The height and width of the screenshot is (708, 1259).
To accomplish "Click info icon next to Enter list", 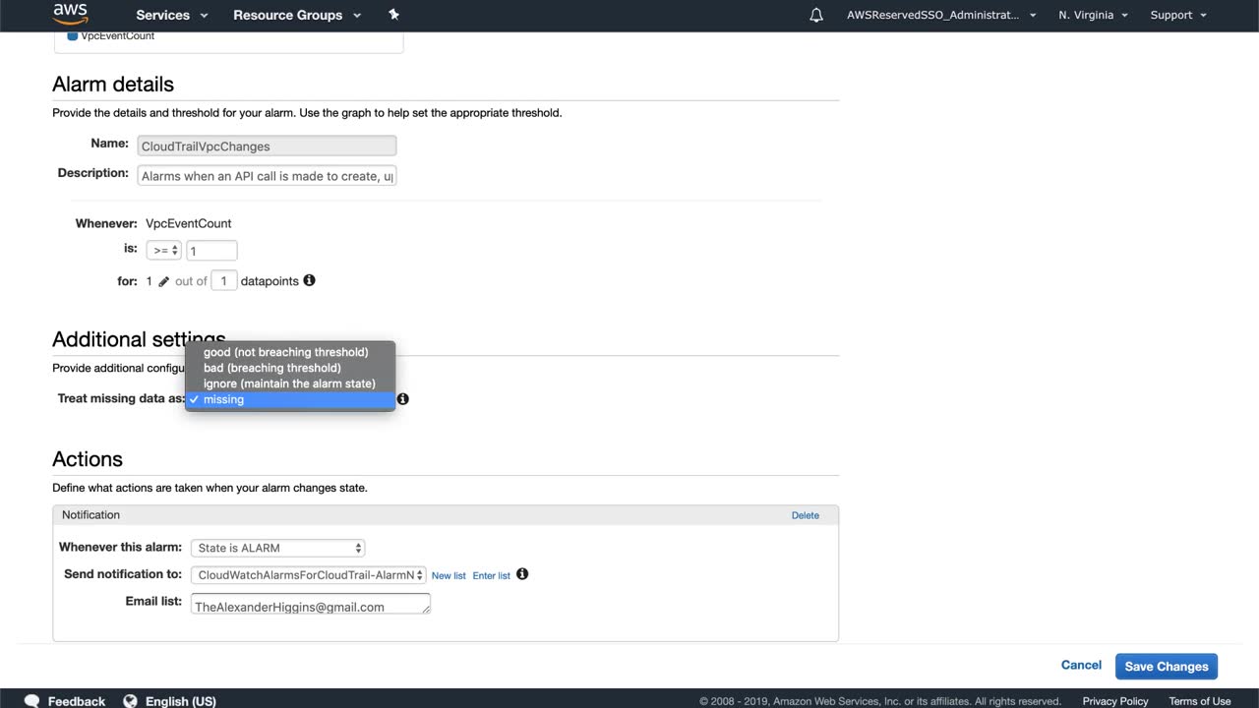I will click(x=522, y=574).
